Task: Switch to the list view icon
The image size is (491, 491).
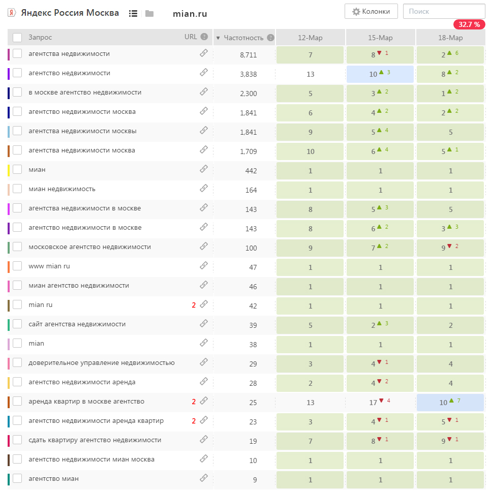Action: [133, 13]
